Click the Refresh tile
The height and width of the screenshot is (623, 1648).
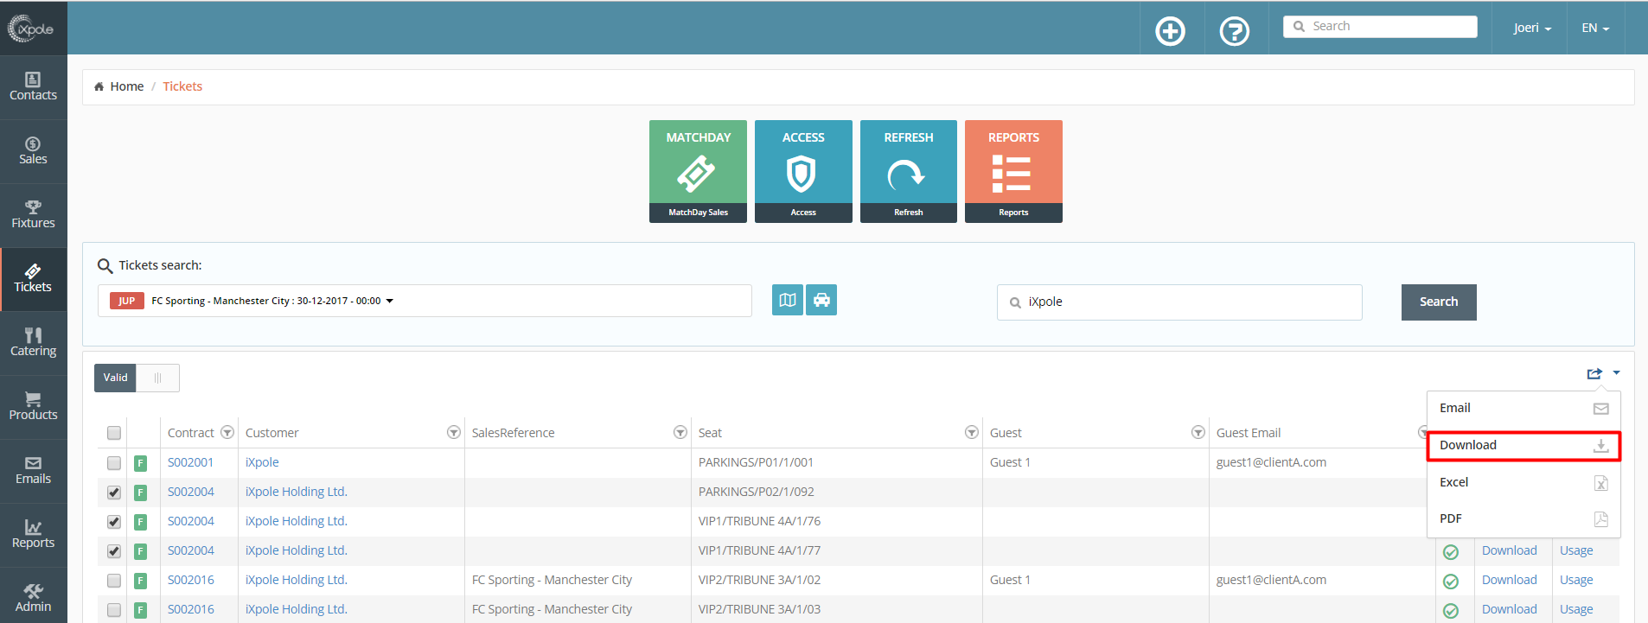(909, 171)
